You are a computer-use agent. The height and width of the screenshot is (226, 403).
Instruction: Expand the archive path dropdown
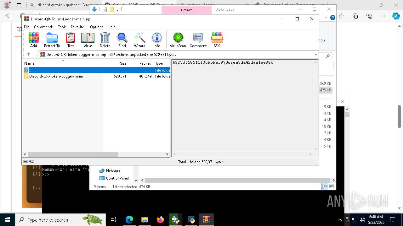[316, 55]
